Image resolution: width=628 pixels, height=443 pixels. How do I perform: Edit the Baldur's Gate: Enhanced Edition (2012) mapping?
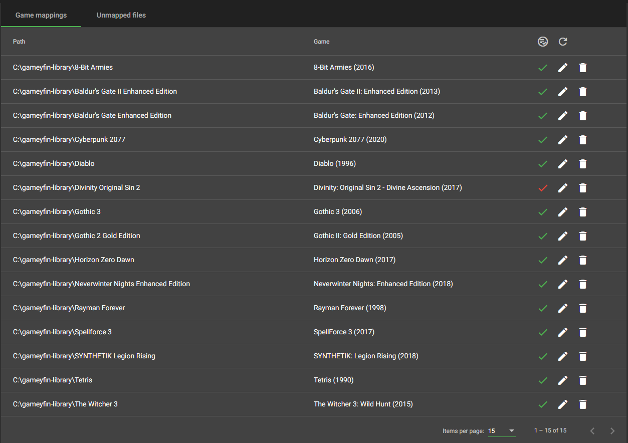click(x=563, y=116)
